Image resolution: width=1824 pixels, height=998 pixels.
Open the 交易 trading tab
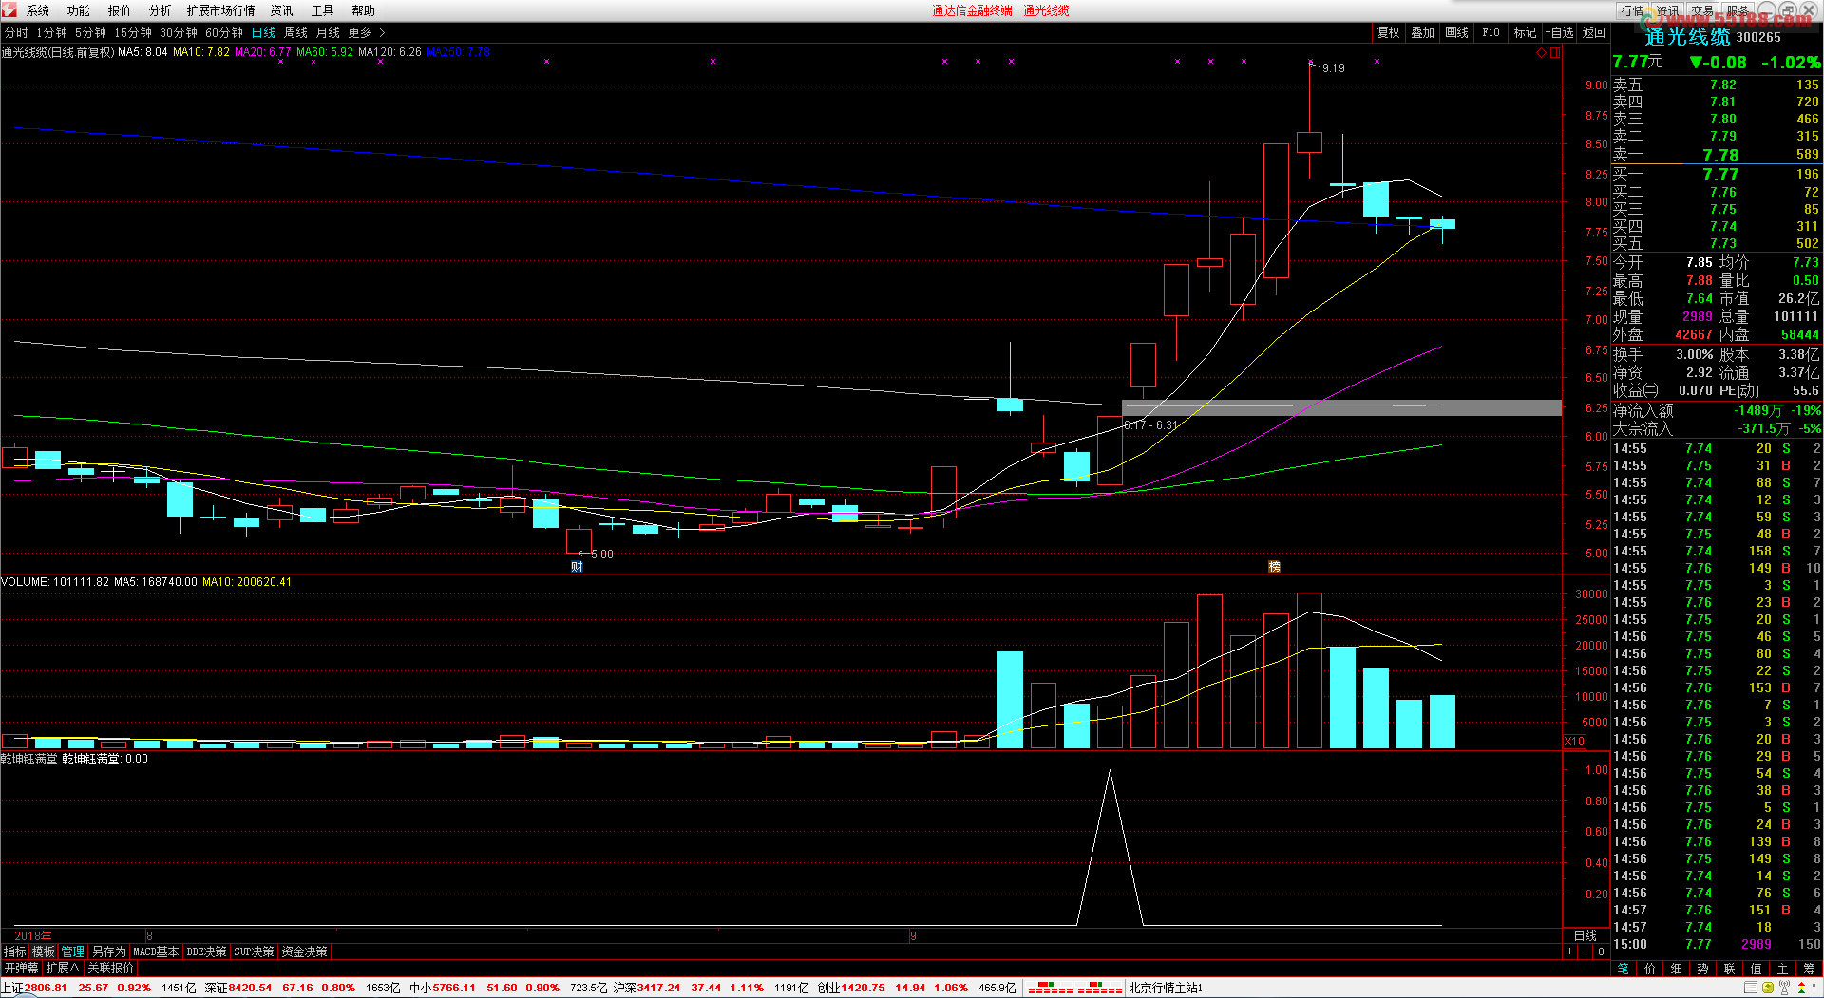(1702, 10)
